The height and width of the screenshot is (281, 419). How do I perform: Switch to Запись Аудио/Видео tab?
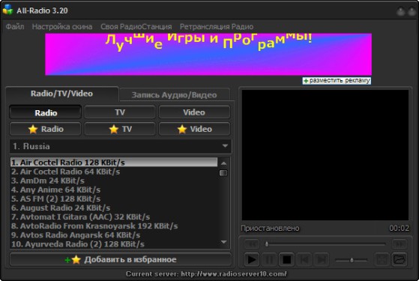(x=175, y=95)
